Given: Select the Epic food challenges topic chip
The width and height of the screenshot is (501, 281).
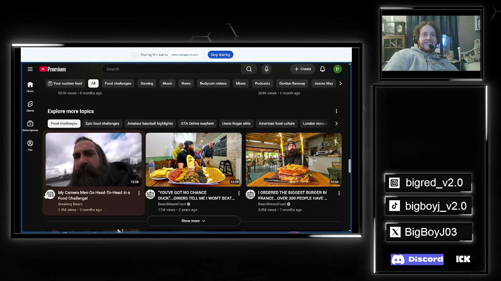Looking at the screenshot, I should pos(102,124).
